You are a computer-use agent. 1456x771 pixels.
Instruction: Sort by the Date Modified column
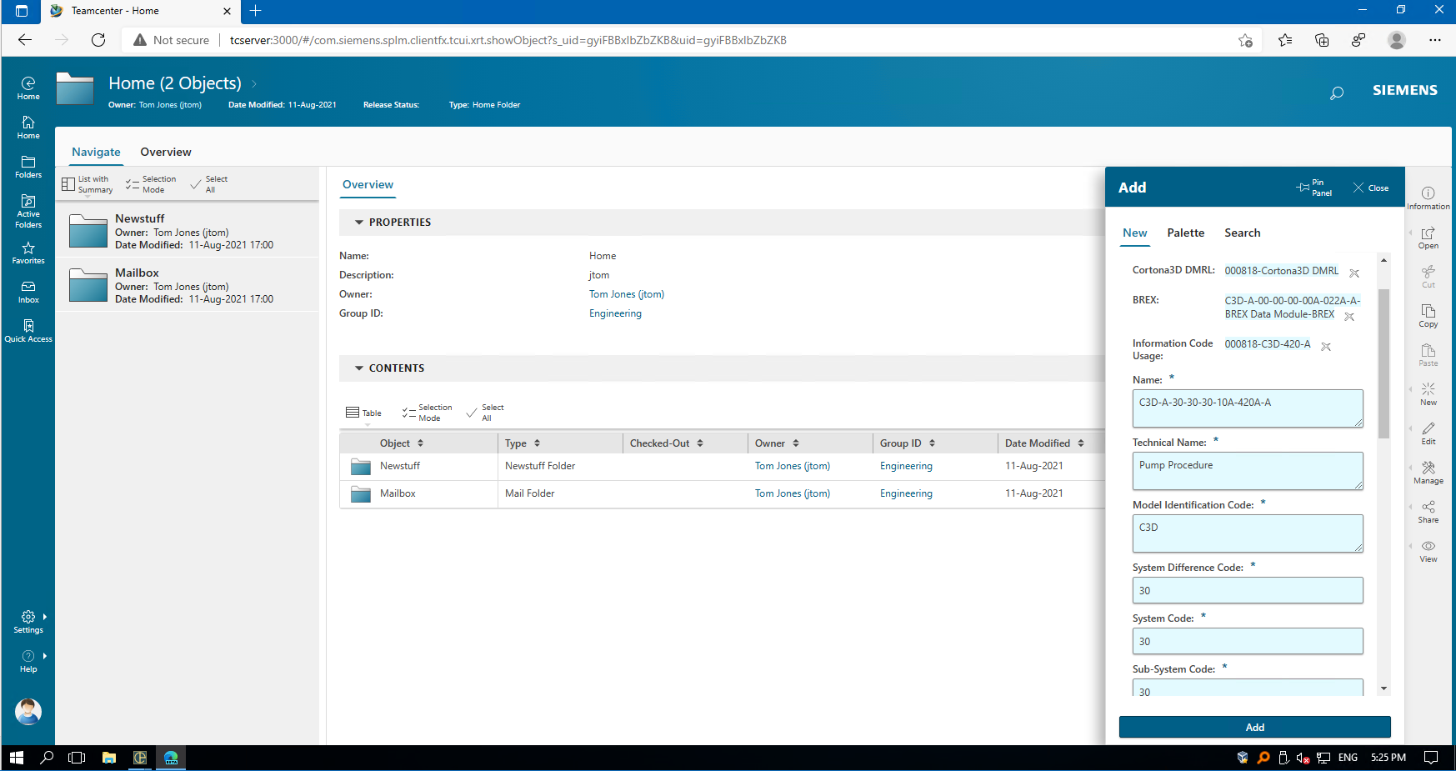pos(1081,443)
